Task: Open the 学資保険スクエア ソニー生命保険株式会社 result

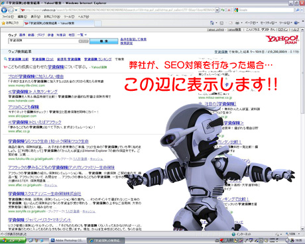Action: 44,194
